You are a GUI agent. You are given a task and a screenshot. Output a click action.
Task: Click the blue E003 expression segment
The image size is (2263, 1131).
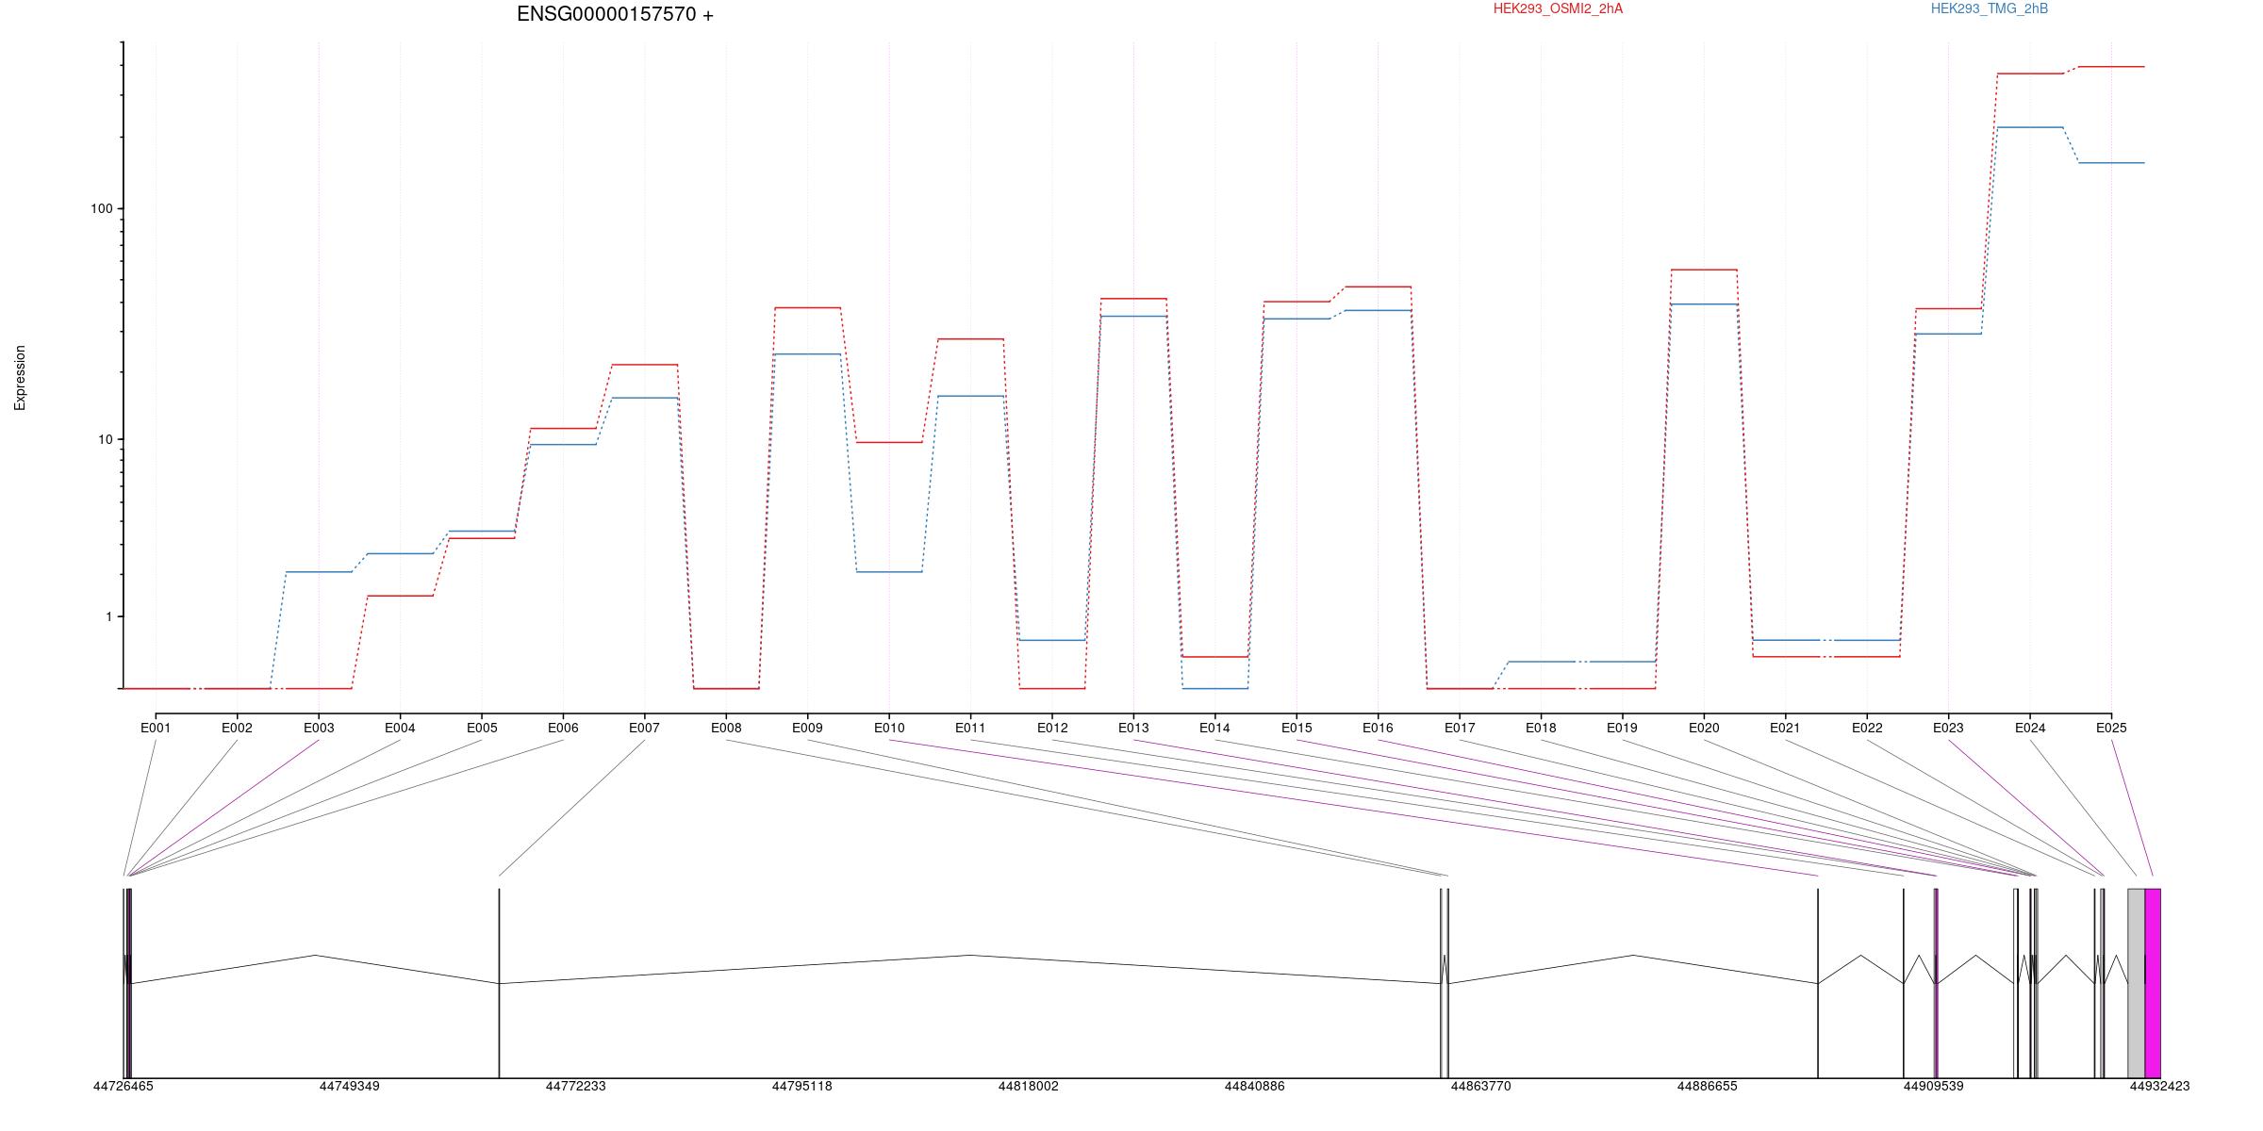(x=319, y=572)
